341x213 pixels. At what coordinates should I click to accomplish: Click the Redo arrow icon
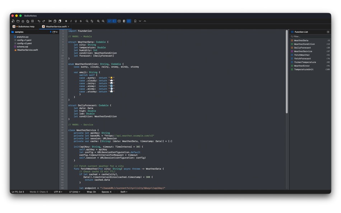point(43,21)
